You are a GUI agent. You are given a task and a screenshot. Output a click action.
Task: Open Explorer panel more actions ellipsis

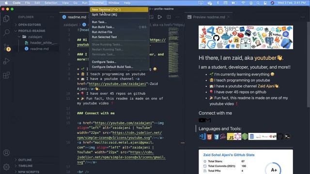click(52, 17)
